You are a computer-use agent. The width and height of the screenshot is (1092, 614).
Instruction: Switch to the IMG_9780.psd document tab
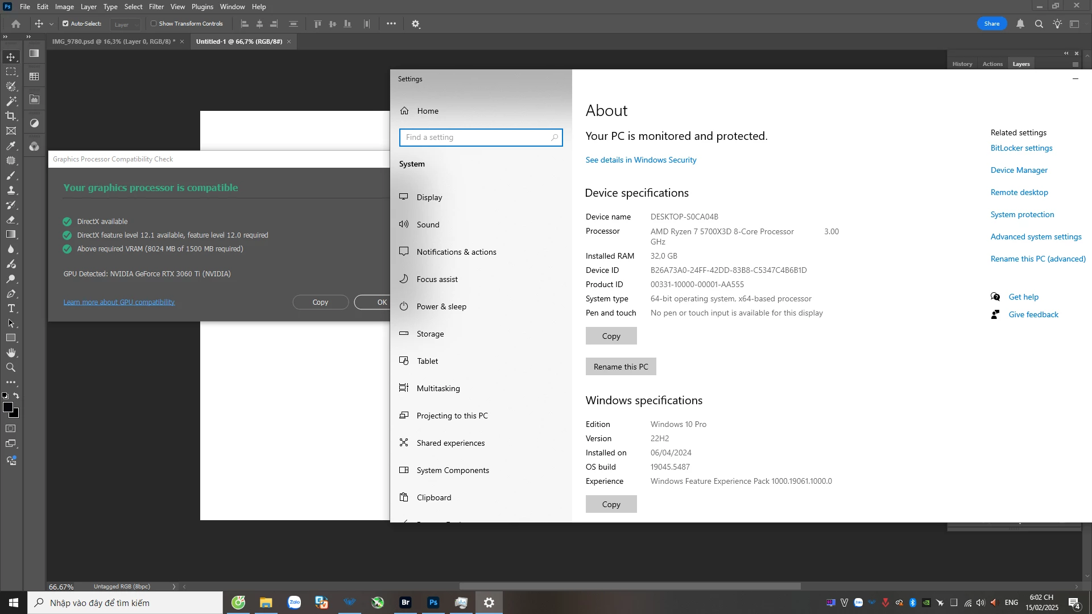pyautogui.click(x=113, y=42)
